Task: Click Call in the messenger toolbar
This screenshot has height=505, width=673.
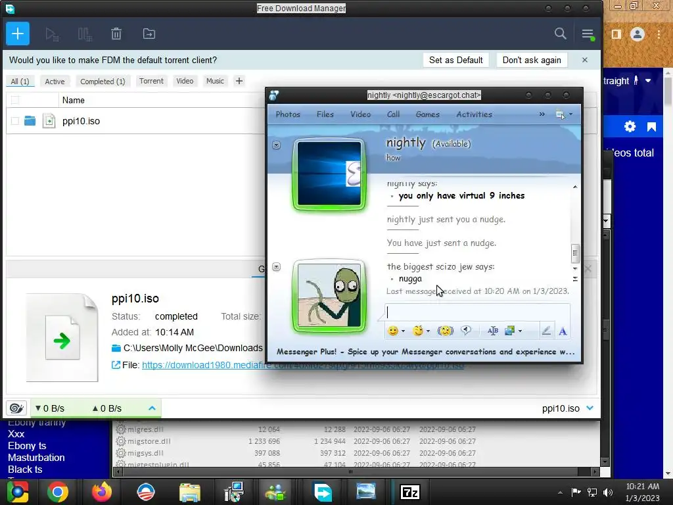Action: 393,114
